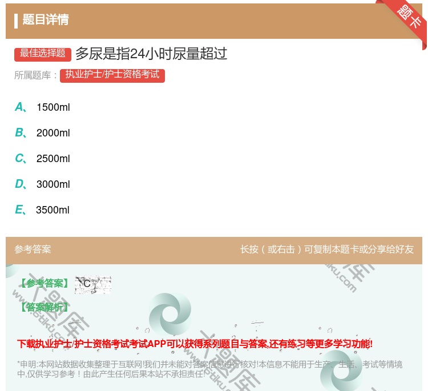
Task: Click the question text 多尿是指24小时尿量超过
Action: pyautogui.click(x=151, y=54)
